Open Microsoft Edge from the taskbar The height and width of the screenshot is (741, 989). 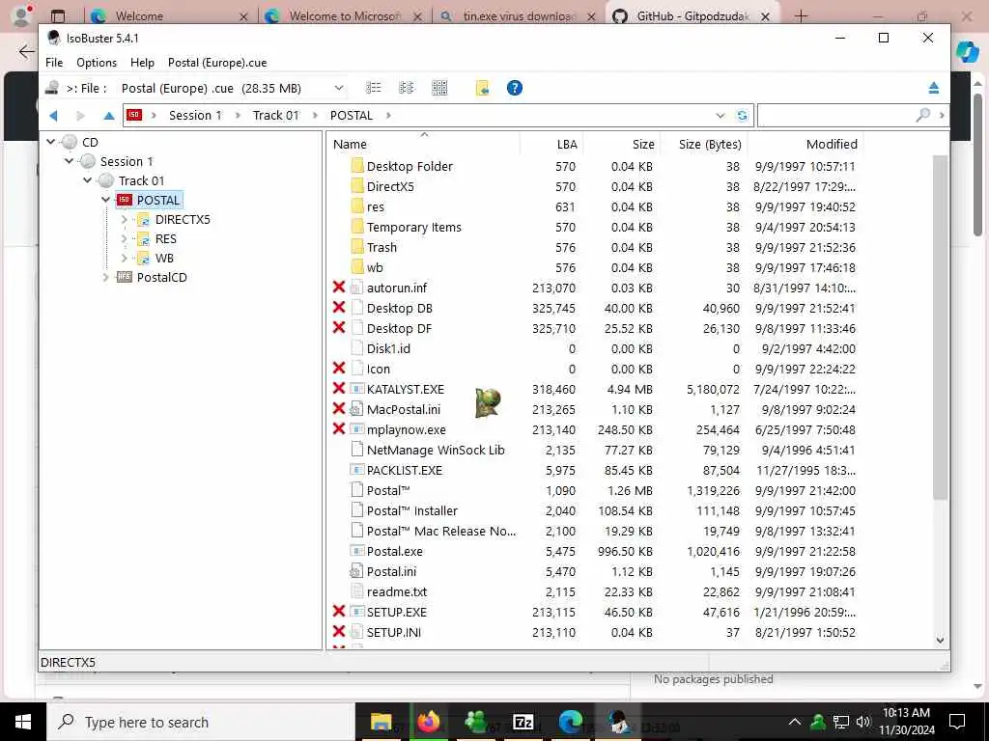570,722
